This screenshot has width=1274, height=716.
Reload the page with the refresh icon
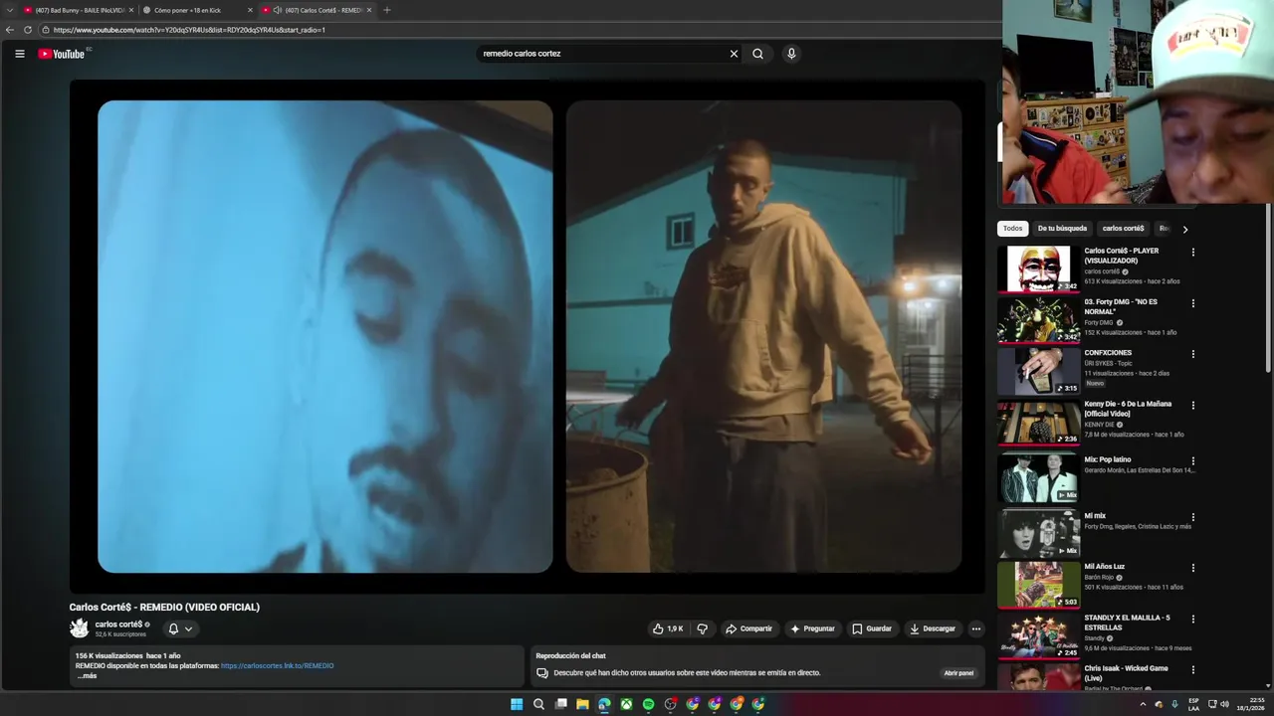point(27,30)
